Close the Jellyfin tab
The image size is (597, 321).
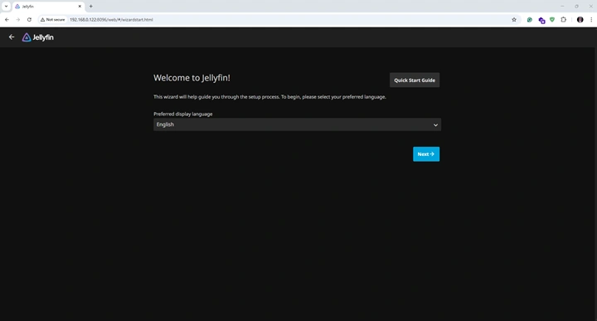tap(80, 7)
